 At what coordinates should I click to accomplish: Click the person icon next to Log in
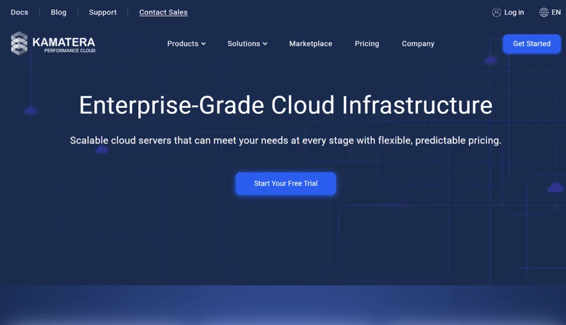tap(496, 12)
